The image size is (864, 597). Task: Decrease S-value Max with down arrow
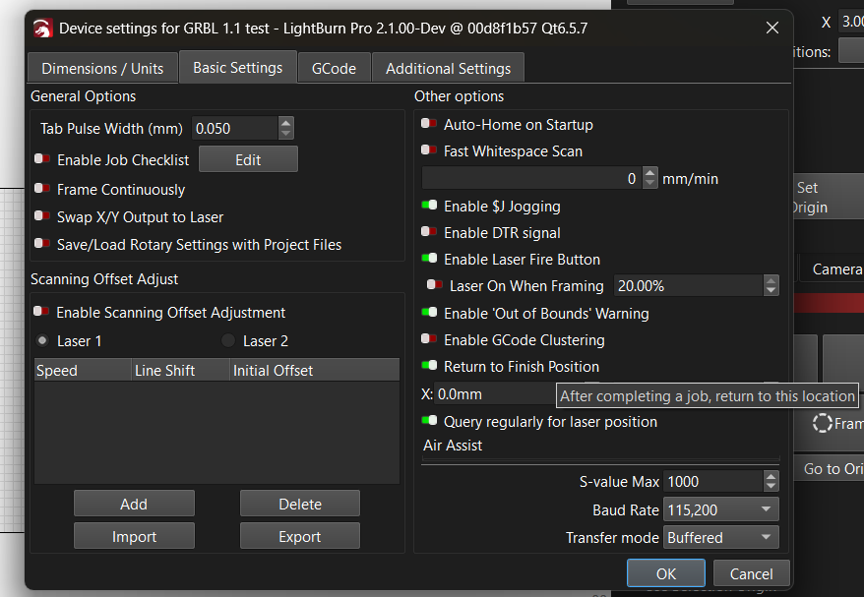click(771, 487)
